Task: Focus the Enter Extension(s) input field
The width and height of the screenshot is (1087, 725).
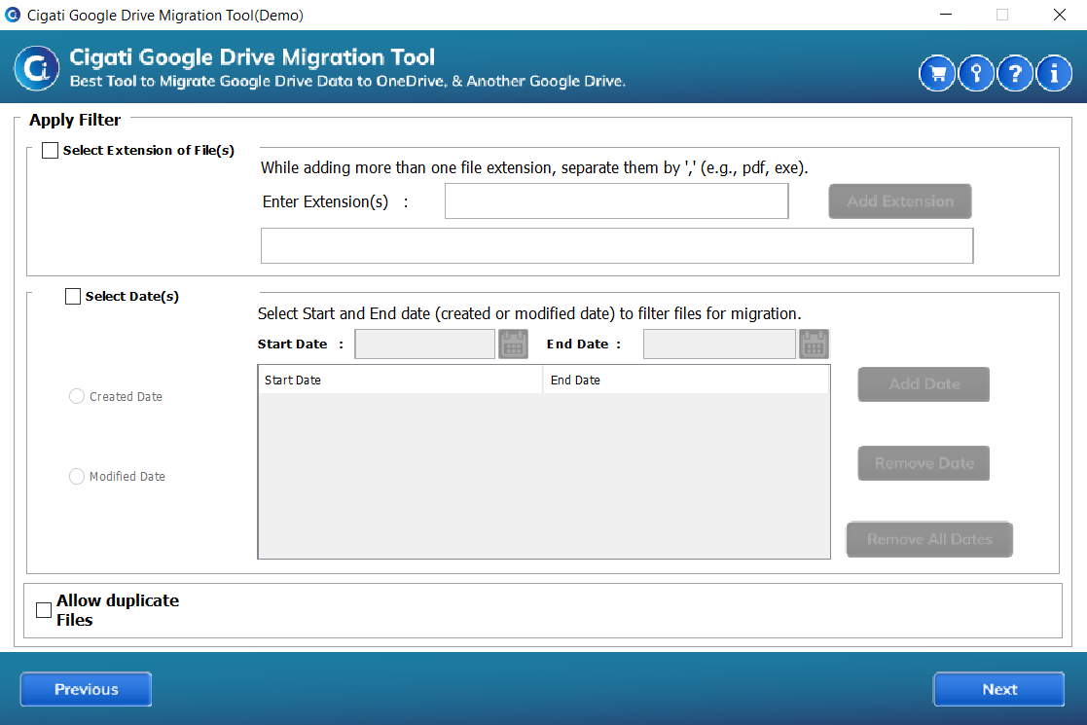Action: [616, 201]
